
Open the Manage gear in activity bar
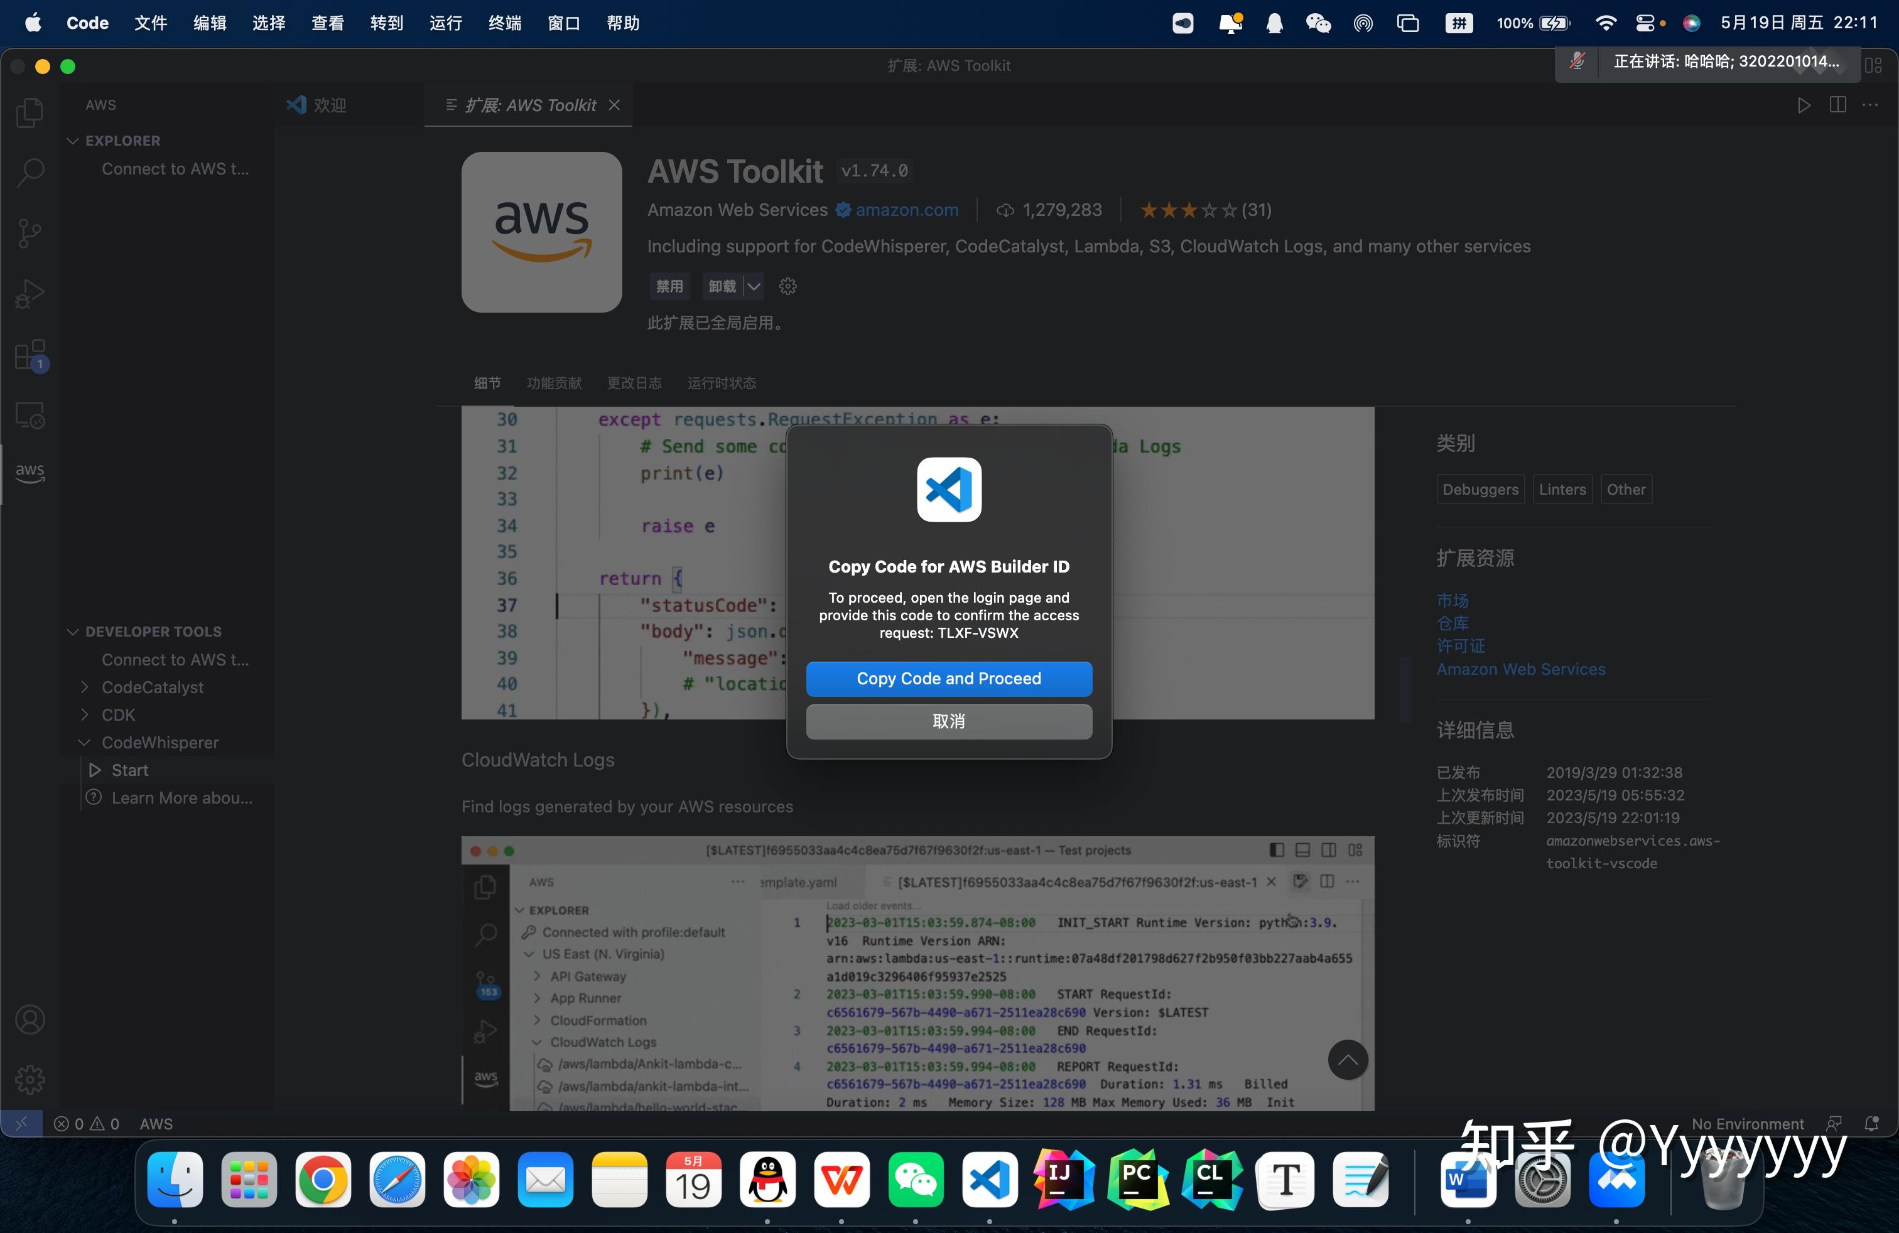pos(30,1080)
